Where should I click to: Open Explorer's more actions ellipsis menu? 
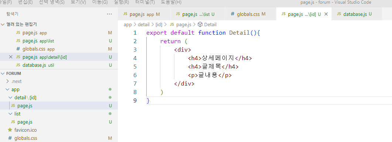coord(109,14)
